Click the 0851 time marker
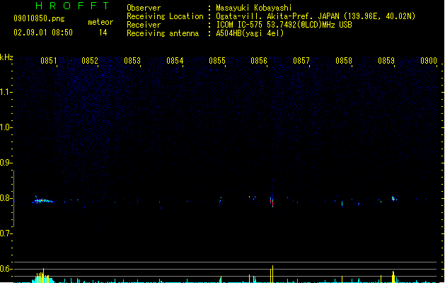The width and height of the screenshot is (445, 283). [x=49, y=61]
